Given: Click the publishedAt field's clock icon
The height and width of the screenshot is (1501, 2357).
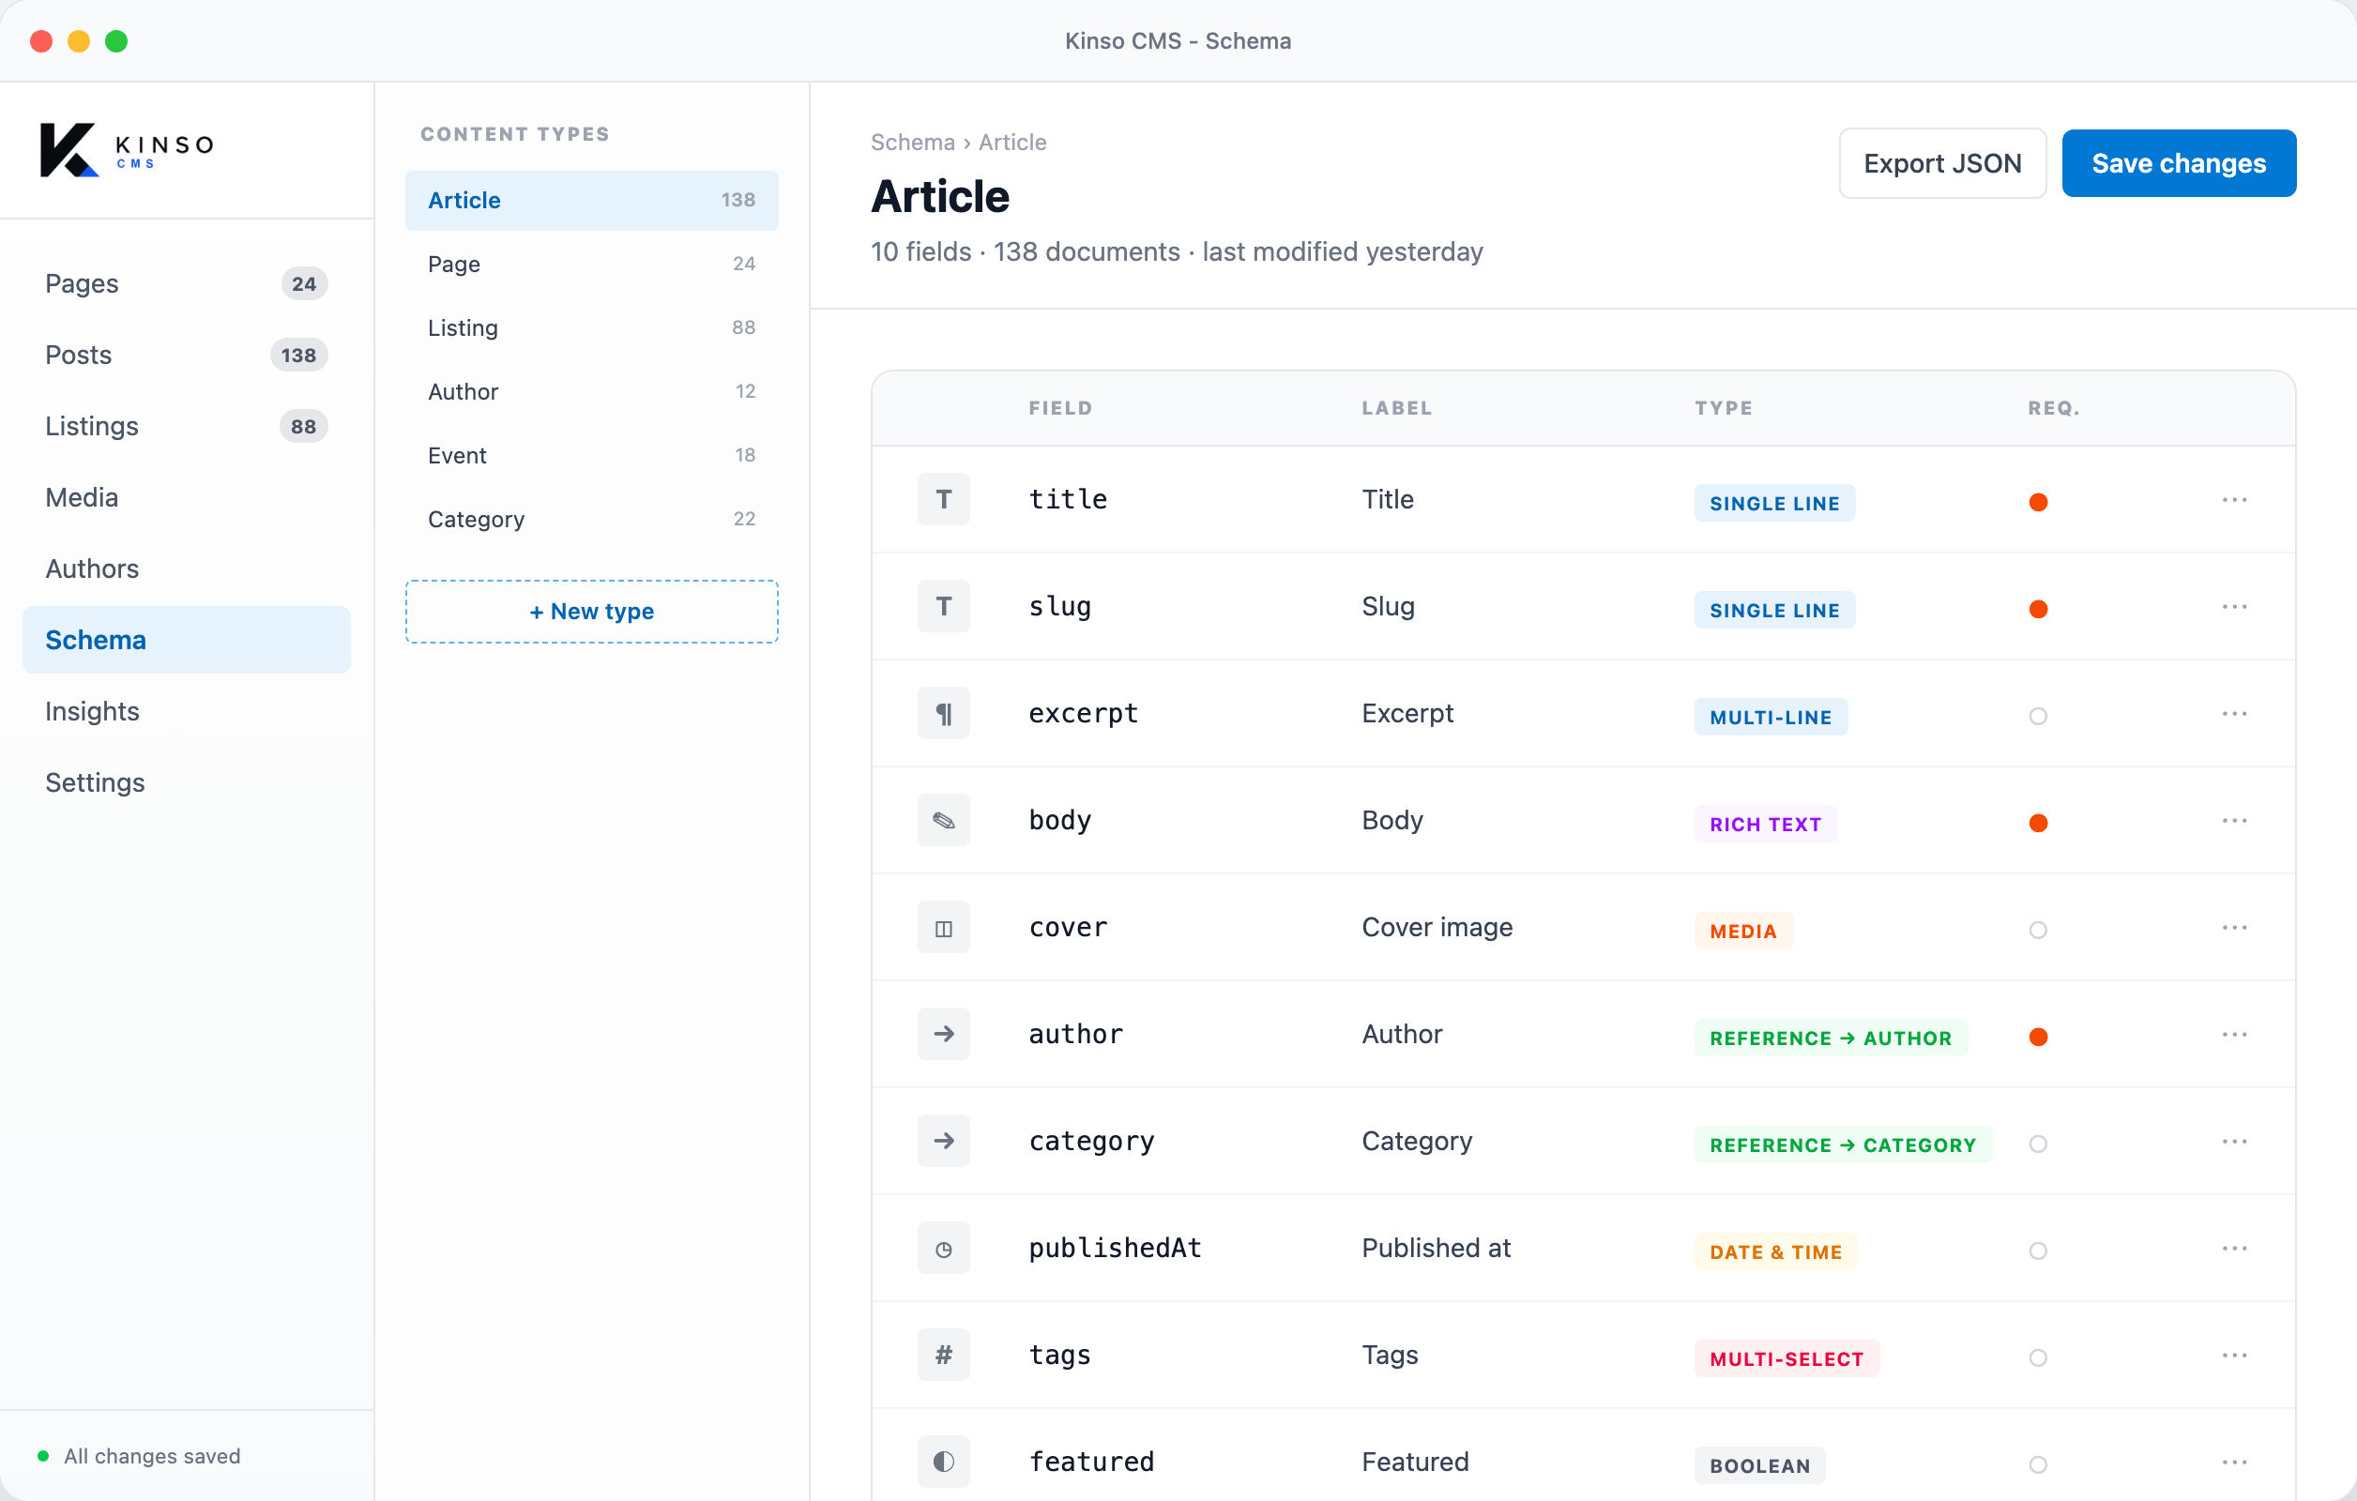Looking at the screenshot, I should coord(944,1248).
